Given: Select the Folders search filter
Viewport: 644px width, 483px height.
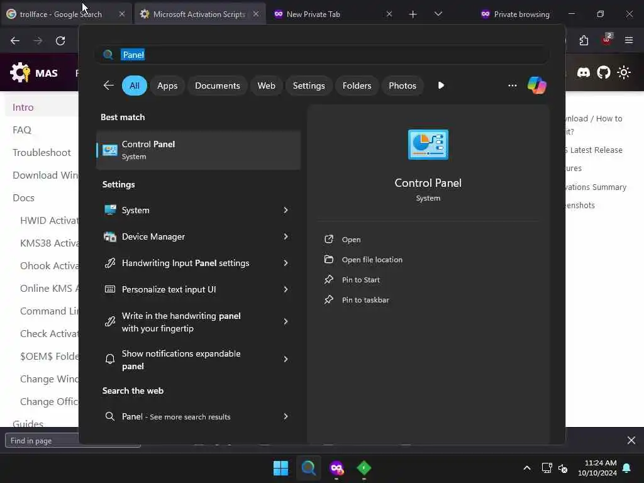Looking at the screenshot, I should 357,86.
